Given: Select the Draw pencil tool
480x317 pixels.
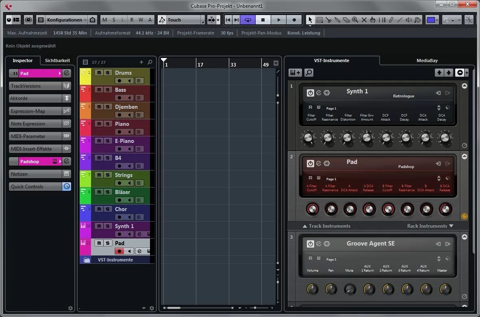Looking at the screenshot, I should tap(391, 20).
